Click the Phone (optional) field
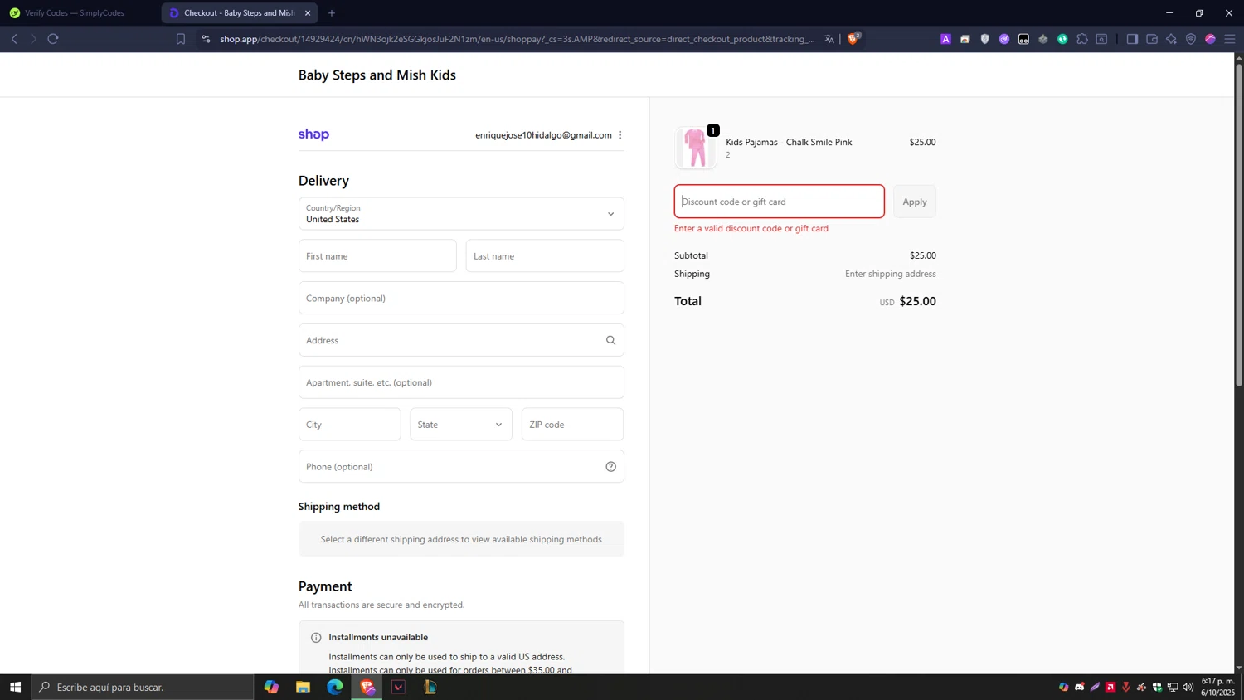 (461, 467)
